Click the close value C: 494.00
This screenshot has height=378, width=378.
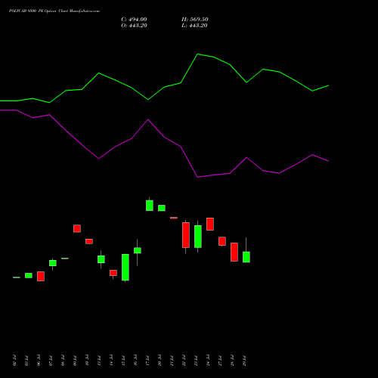tap(134, 20)
